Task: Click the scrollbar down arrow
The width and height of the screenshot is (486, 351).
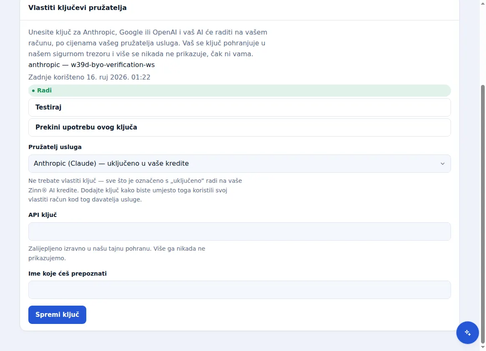Action: click(x=483, y=348)
